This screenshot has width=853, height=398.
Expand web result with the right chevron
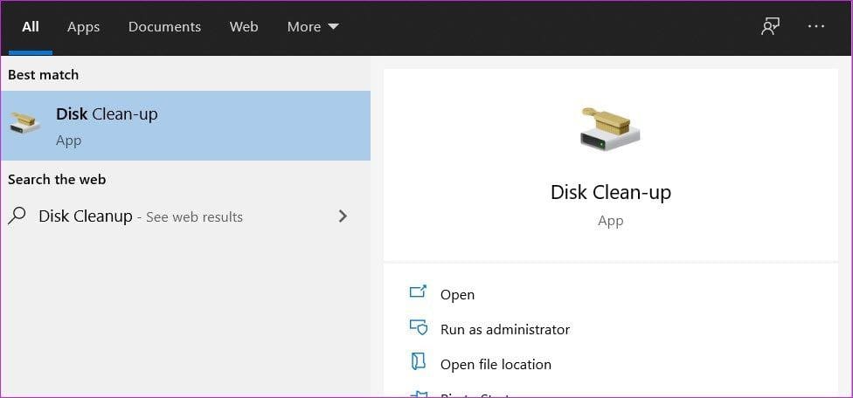343,216
